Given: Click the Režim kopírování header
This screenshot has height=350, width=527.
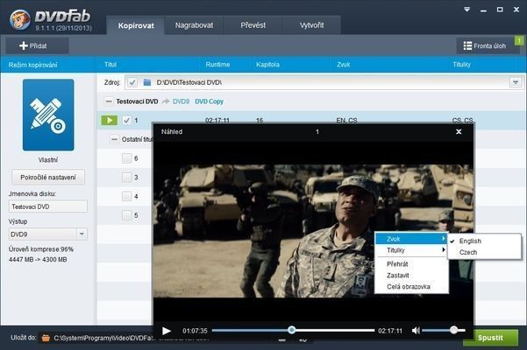Looking at the screenshot, I should [x=33, y=65].
